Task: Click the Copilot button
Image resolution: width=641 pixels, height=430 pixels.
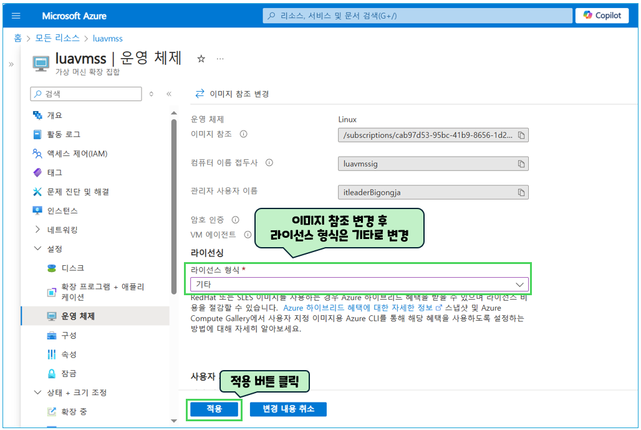Action: point(602,16)
